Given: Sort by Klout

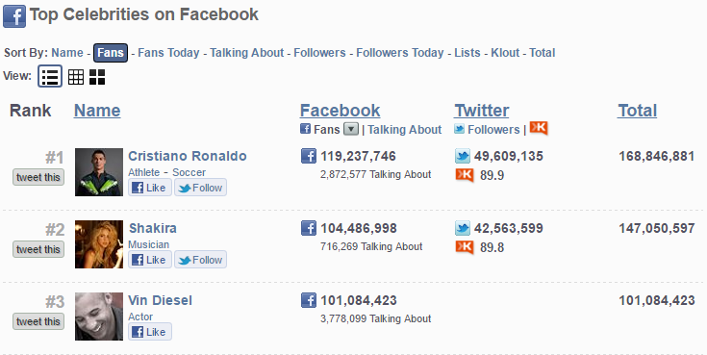Looking at the screenshot, I should (505, 53).
